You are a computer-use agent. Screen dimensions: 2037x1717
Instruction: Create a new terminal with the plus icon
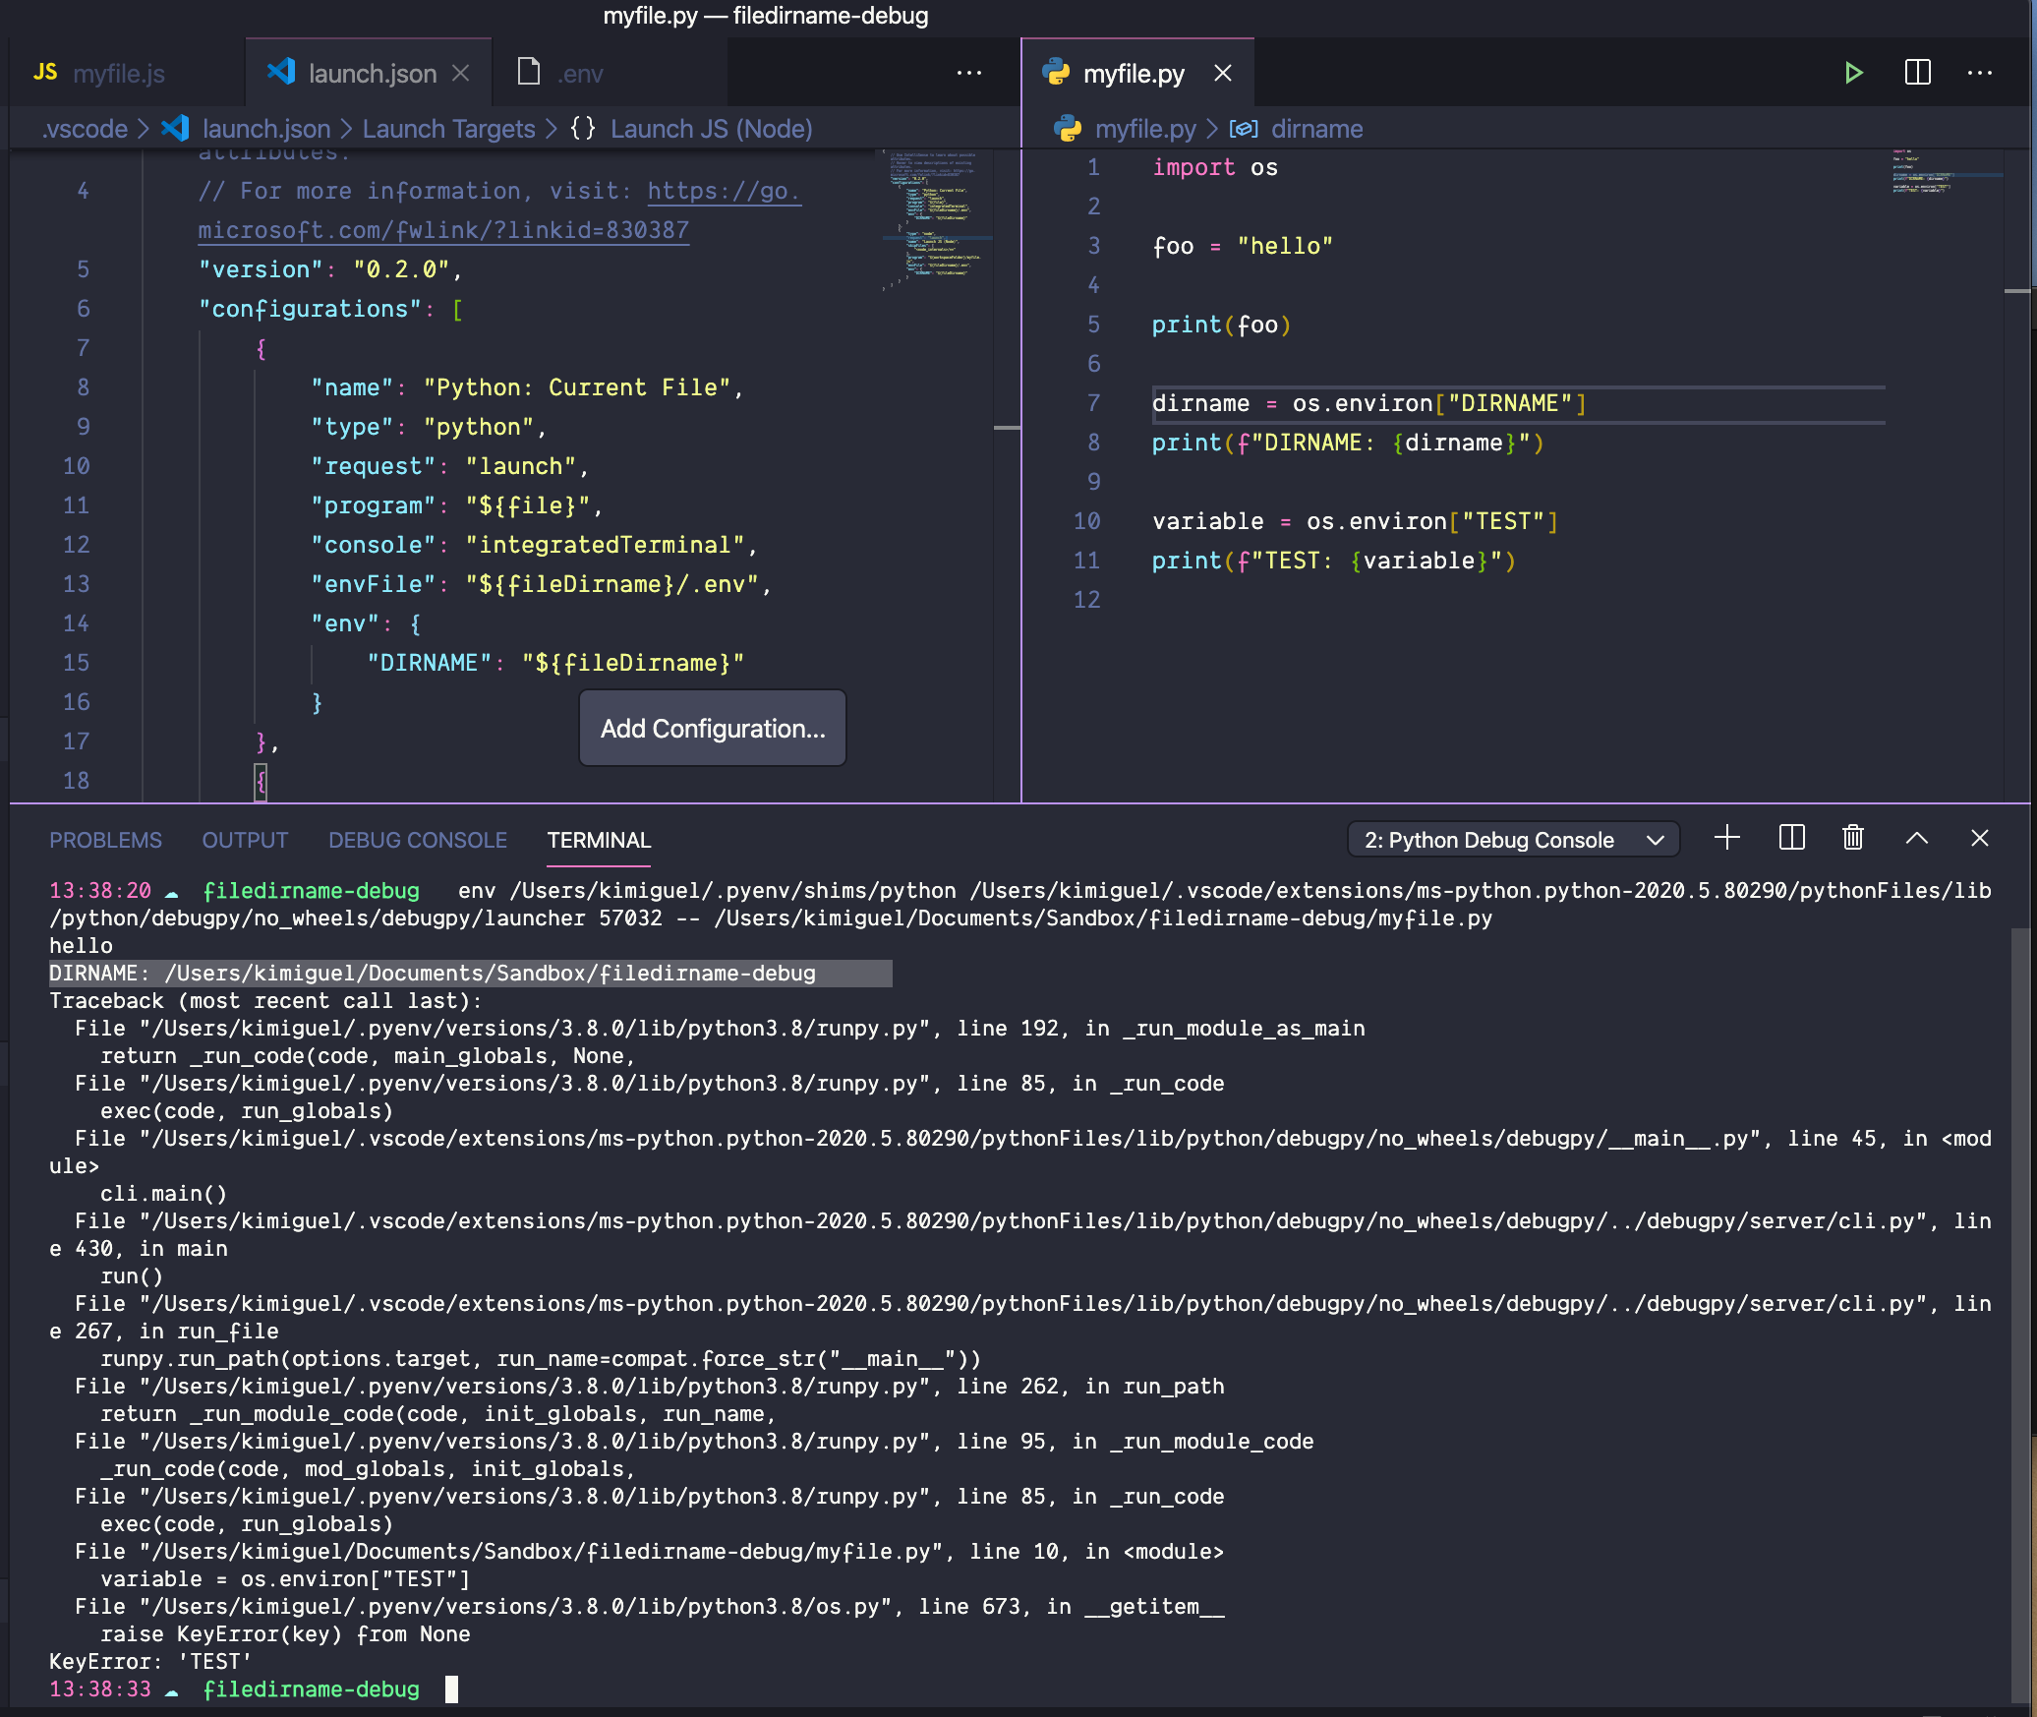[1727, 838]
